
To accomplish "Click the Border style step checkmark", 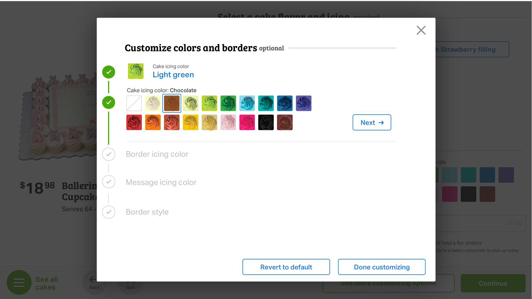I will point(109,212).
